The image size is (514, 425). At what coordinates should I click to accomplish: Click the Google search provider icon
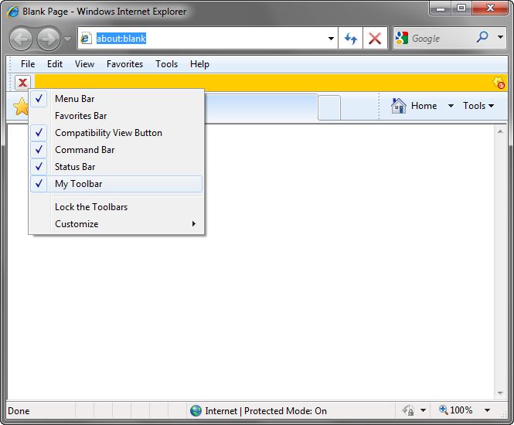point(402,39)
